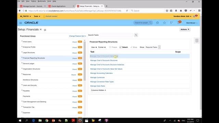Click into Search Tasks input field
The image size is (219, 123).
[x=116, y=35]
